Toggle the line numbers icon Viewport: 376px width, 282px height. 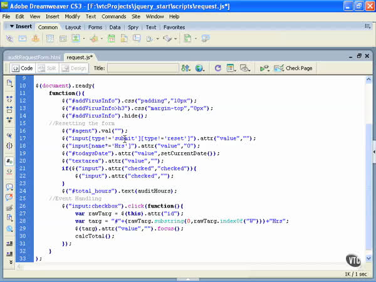tap(9, 160)
